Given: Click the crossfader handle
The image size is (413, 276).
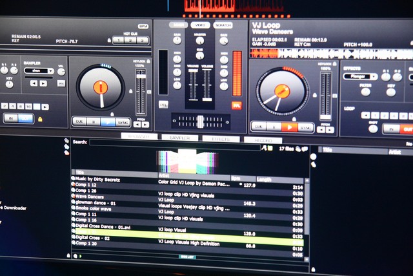Looking at the screenshot, I should click(x=200, y=122).
